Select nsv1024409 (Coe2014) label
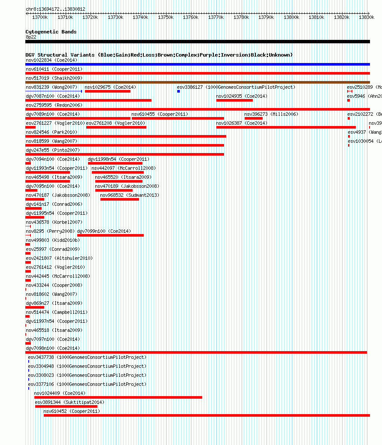The image size is (382, 445). point(60,394)
